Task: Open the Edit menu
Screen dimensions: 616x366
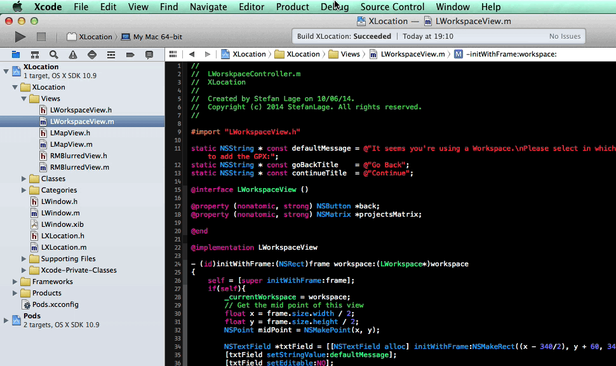Action: (108, 7)
